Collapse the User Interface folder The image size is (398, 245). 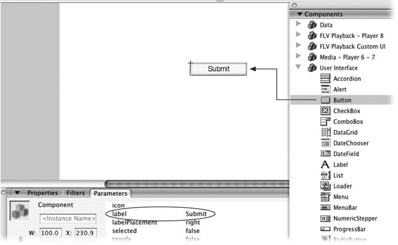point(298,67)
